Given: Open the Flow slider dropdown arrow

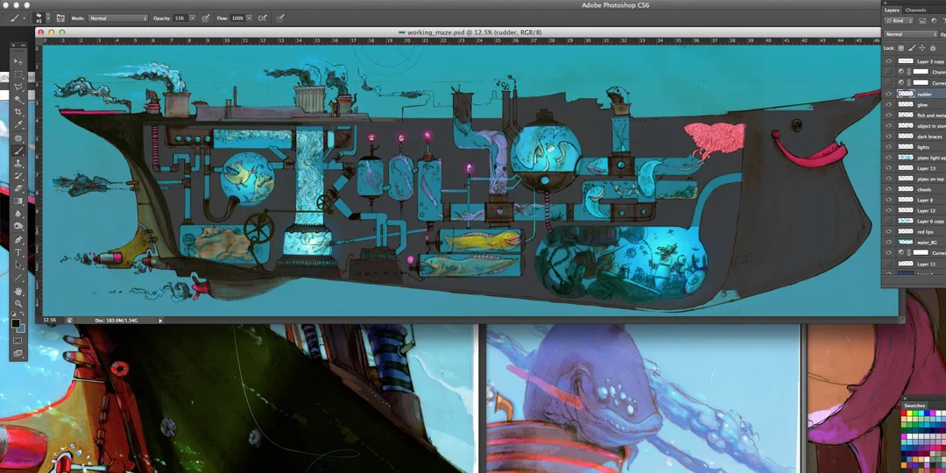Looking at the screenshot, I should point(250,18).
